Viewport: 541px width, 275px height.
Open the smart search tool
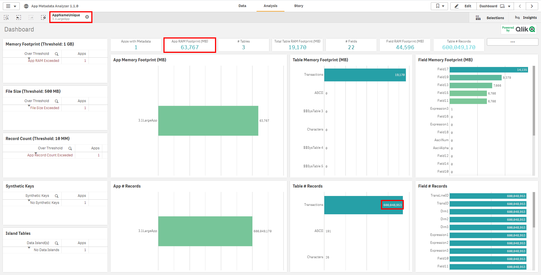click(6, 17)
